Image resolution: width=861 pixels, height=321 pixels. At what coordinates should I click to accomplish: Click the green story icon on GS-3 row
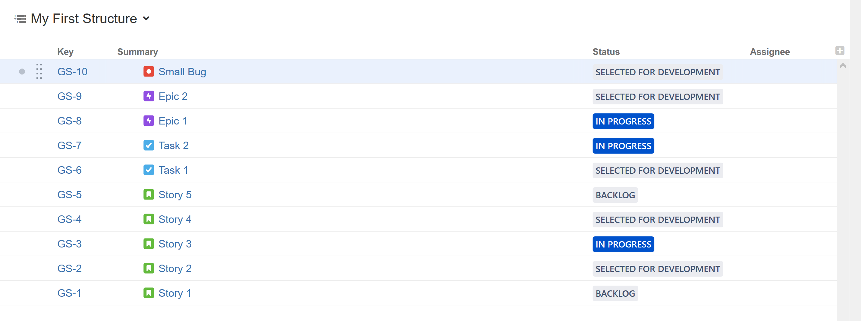point(148,244)
